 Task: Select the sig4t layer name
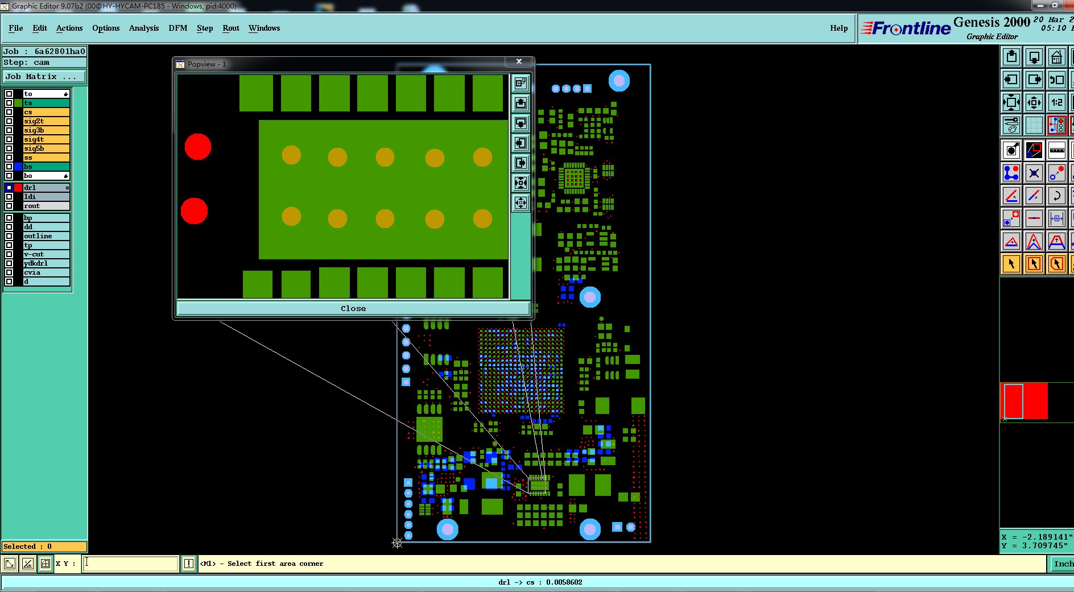point(46,139)
